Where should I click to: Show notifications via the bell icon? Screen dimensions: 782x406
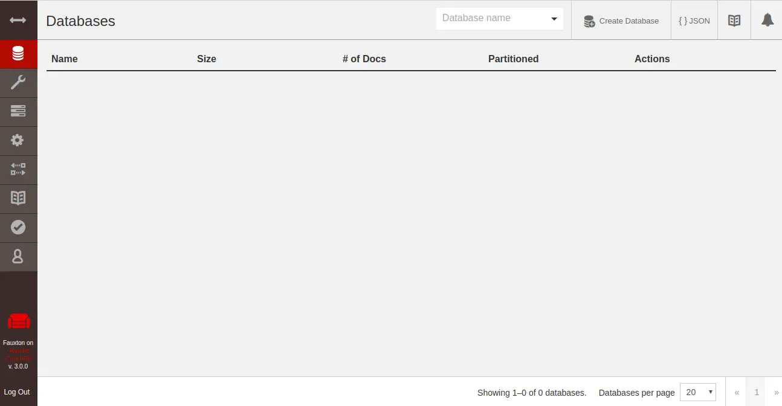point(767,21)
